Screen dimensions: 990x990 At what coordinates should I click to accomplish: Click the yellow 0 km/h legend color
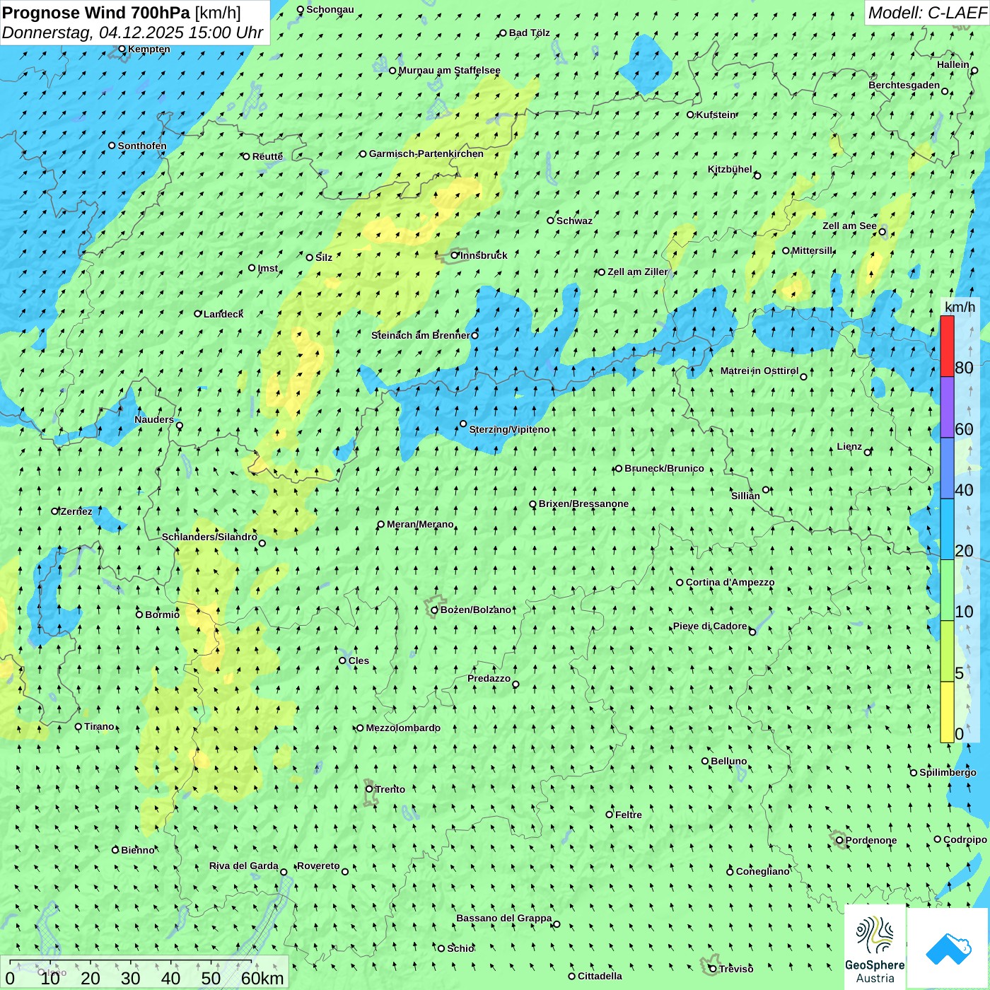pyautogui.click(x=947, y=712)
